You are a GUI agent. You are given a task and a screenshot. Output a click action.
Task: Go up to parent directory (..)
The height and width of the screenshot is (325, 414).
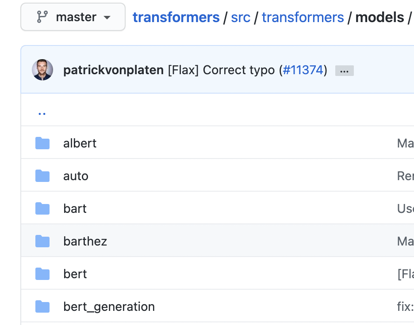point(42,114)
